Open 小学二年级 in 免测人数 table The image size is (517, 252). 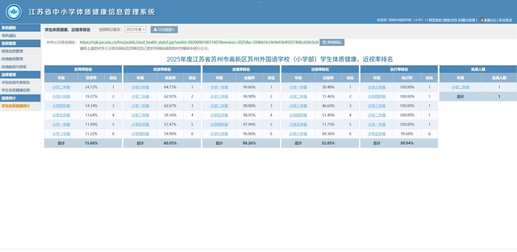(460, 87)
